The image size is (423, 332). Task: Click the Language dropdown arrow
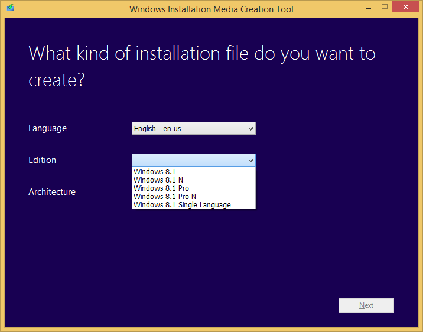pyautogui.click(x=250, y=128)
